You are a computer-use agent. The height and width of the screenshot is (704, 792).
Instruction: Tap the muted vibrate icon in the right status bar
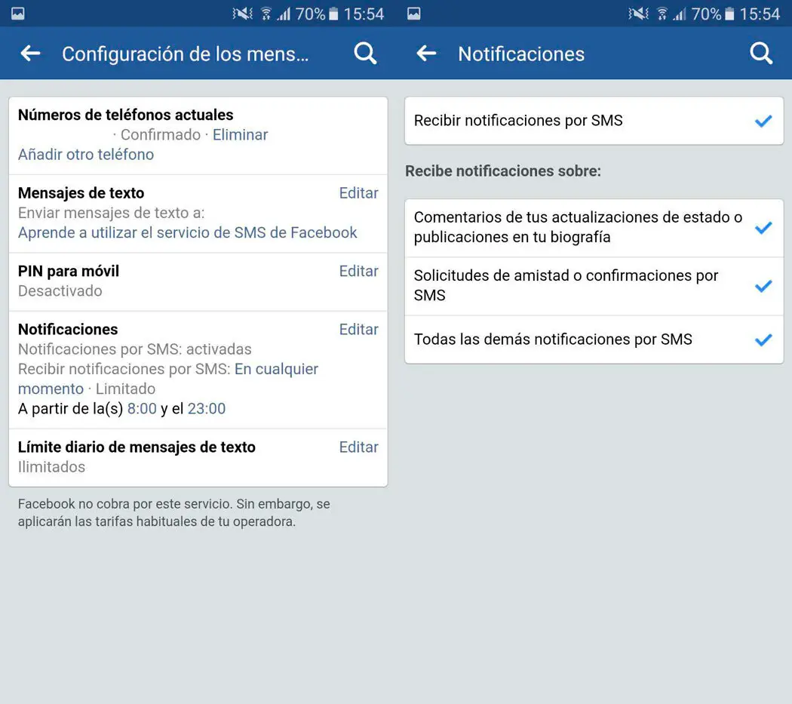pyautogui.click(x=638, y=14)
